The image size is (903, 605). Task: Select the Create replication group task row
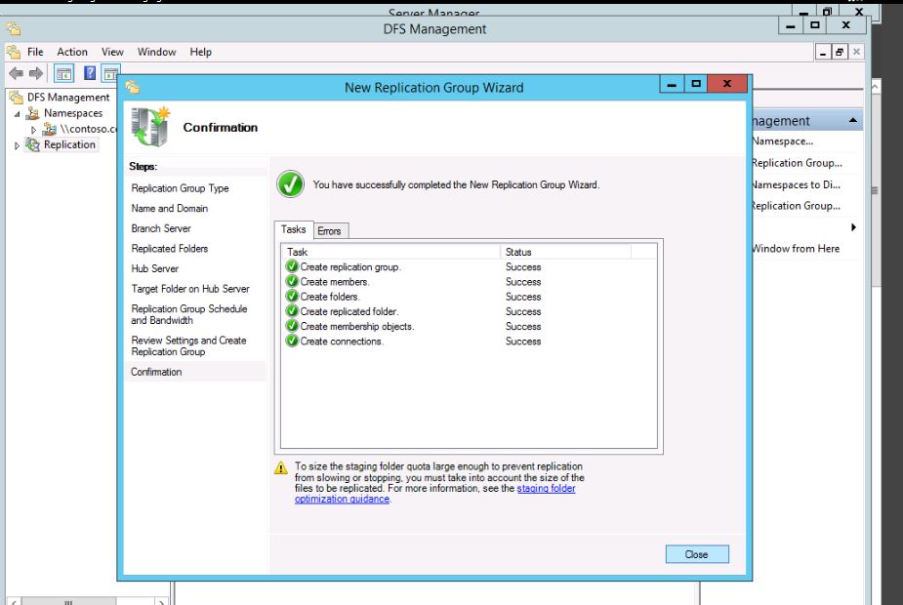coord(349,266)
